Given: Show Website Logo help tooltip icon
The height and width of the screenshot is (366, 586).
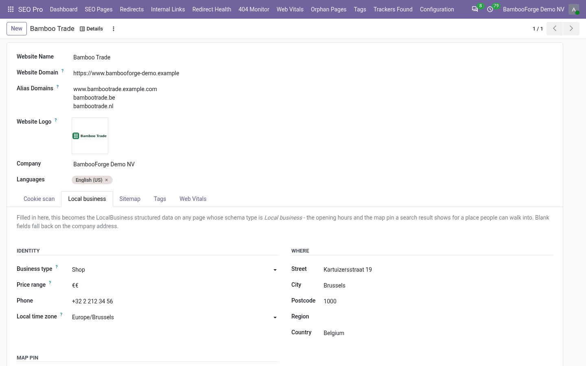Looking at the screenshot, I should pos(55,120).
